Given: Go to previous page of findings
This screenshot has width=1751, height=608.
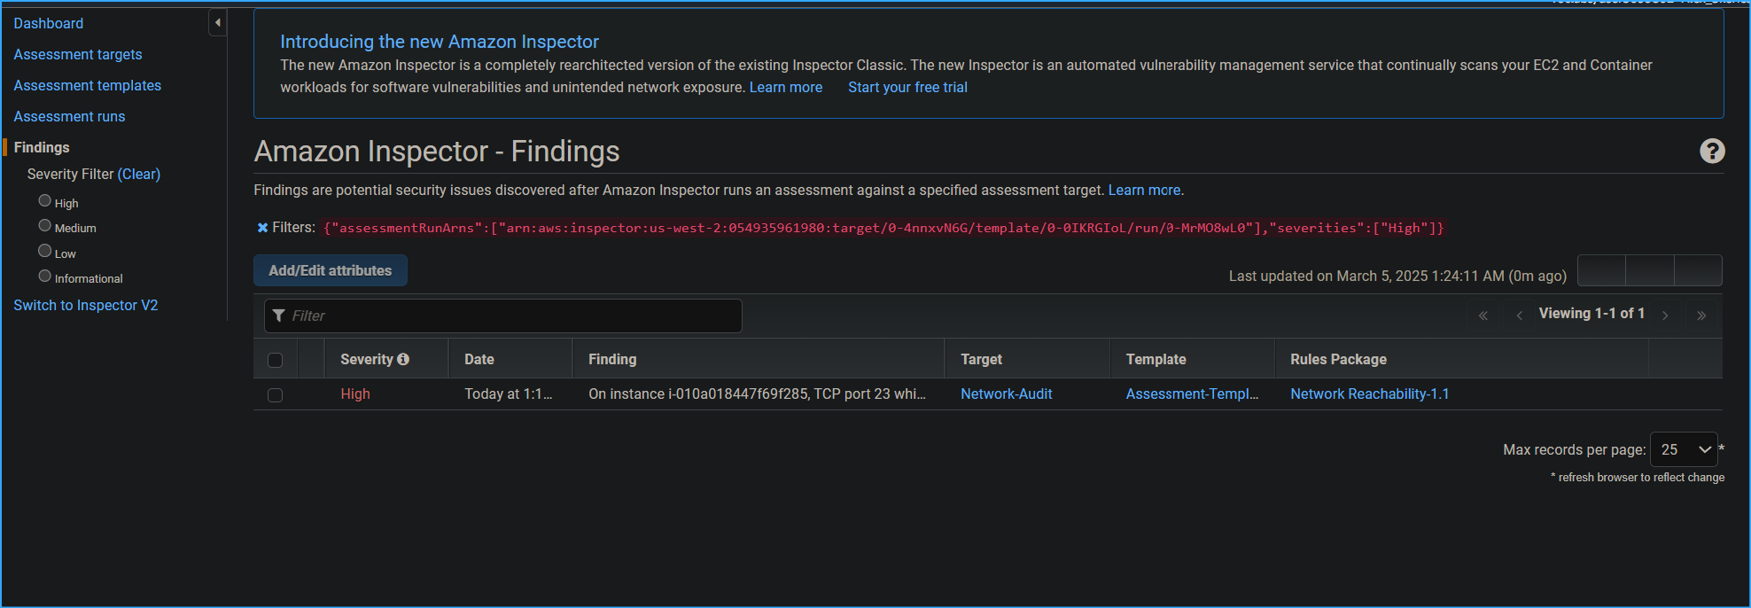Looking at the screenshot, I should [1519, 316].
